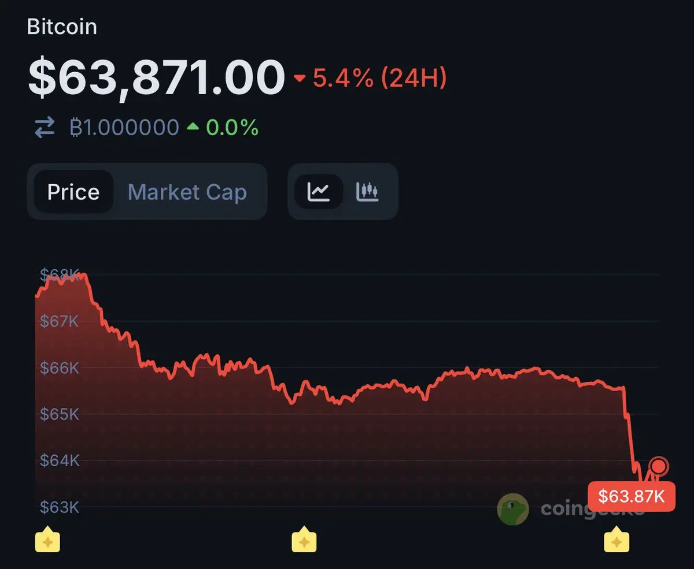Click the ₿1.000000 BTC value

(124, 127)
